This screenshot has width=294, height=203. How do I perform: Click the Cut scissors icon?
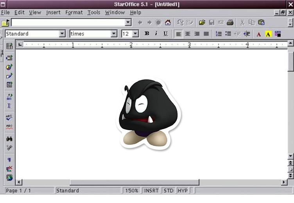tap(242, 23)
